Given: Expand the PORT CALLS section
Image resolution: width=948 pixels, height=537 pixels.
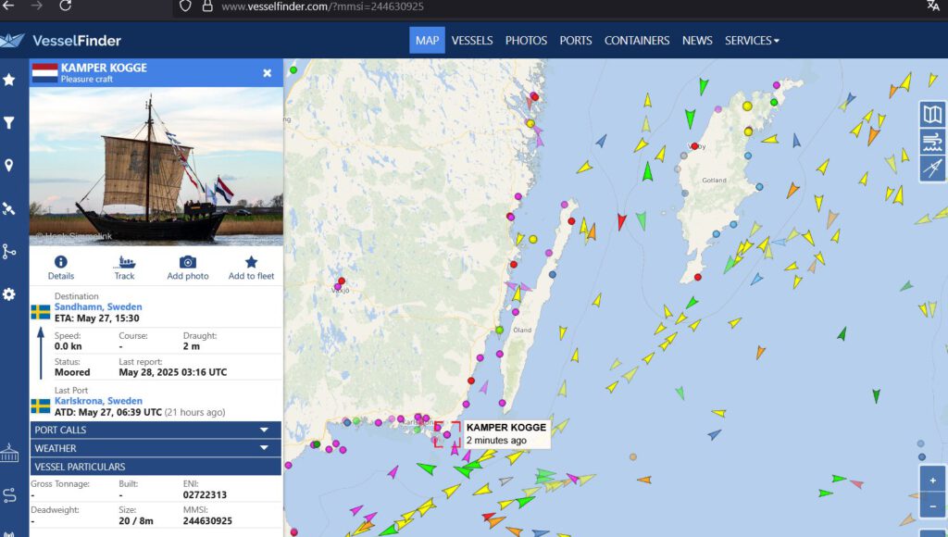Looking at the screenshot, I should coord(156,430).
